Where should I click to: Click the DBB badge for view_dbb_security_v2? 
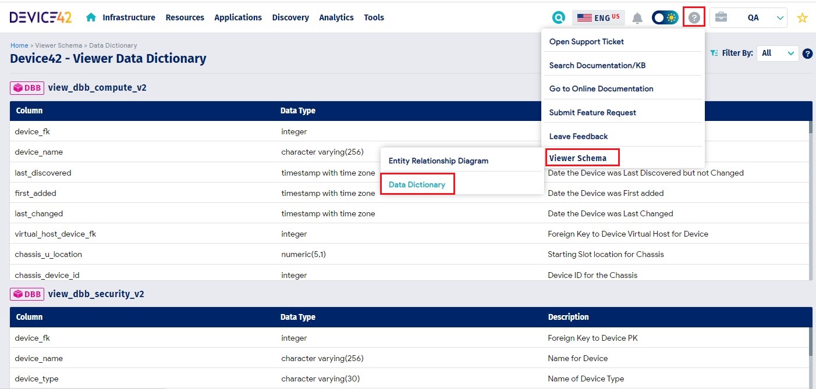click(x=27, y=294)
